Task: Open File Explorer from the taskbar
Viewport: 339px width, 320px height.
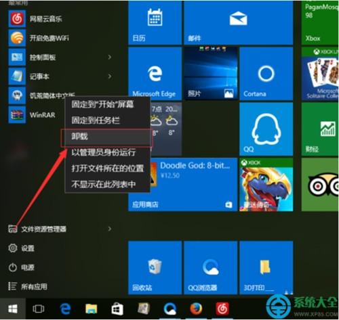Action: tap(92, 308)
